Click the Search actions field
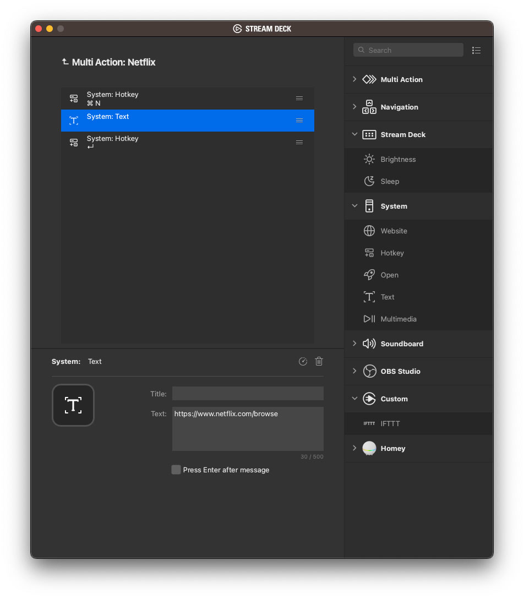 point(408,50)
